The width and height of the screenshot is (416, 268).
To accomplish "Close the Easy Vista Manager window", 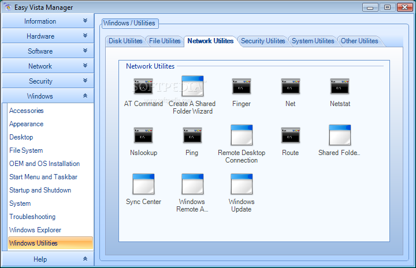I will pyautogui.click(x=405, y=7).
